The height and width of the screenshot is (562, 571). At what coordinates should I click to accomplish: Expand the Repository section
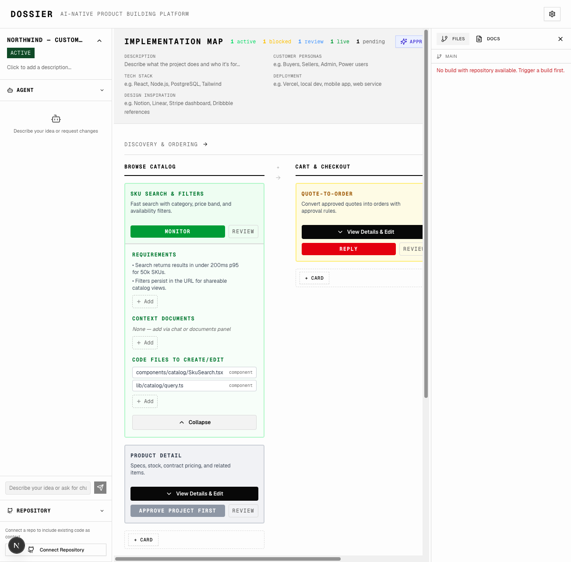56,511
